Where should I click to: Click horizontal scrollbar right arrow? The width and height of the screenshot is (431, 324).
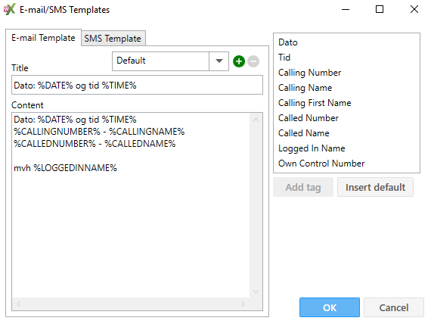coord(243,304)
